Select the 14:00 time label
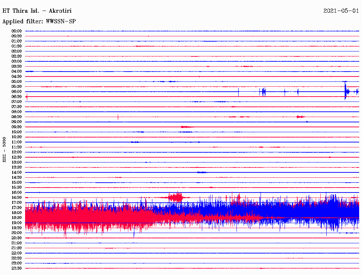This screenshot has width=362, height=275. (x=17, y=172)
